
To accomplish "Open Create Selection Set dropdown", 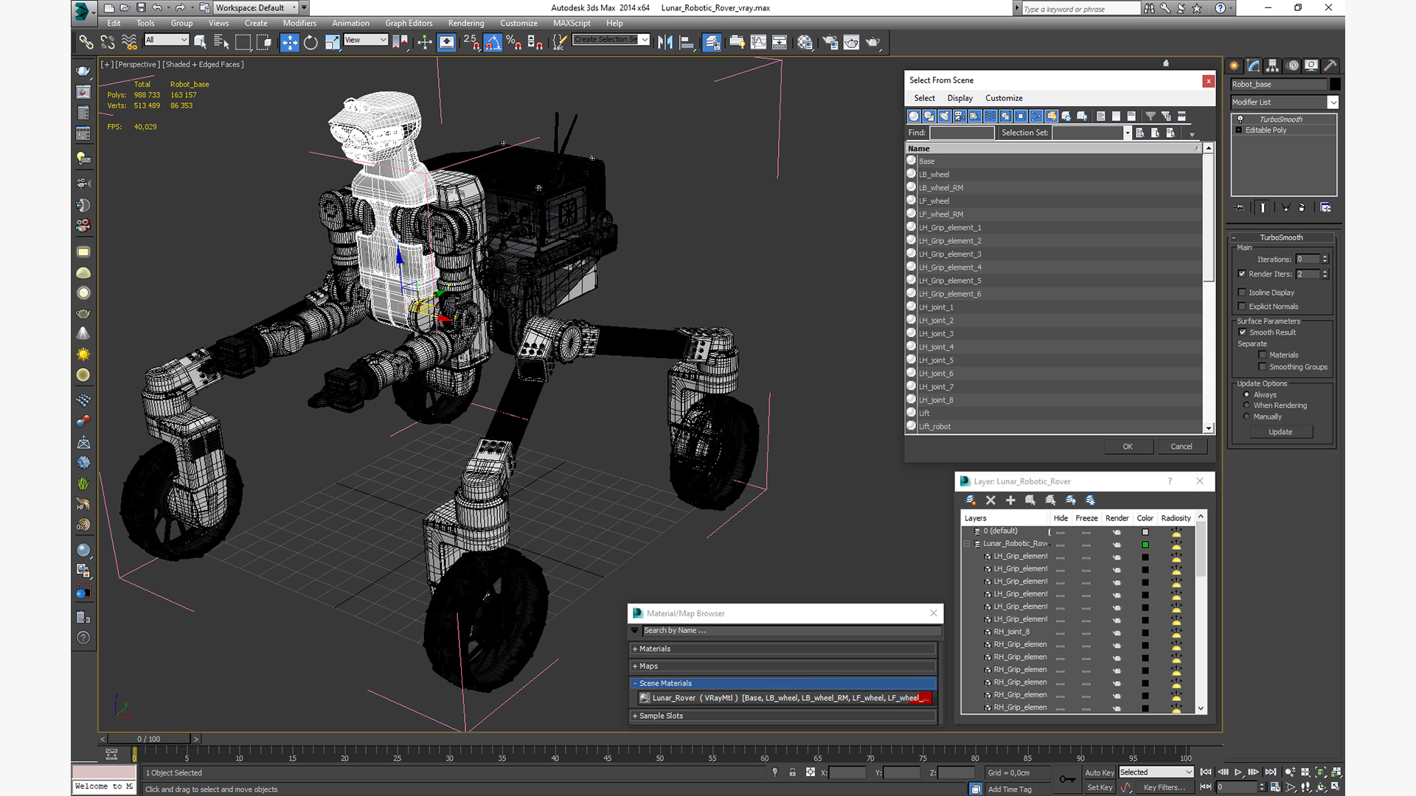I will 645,40.
